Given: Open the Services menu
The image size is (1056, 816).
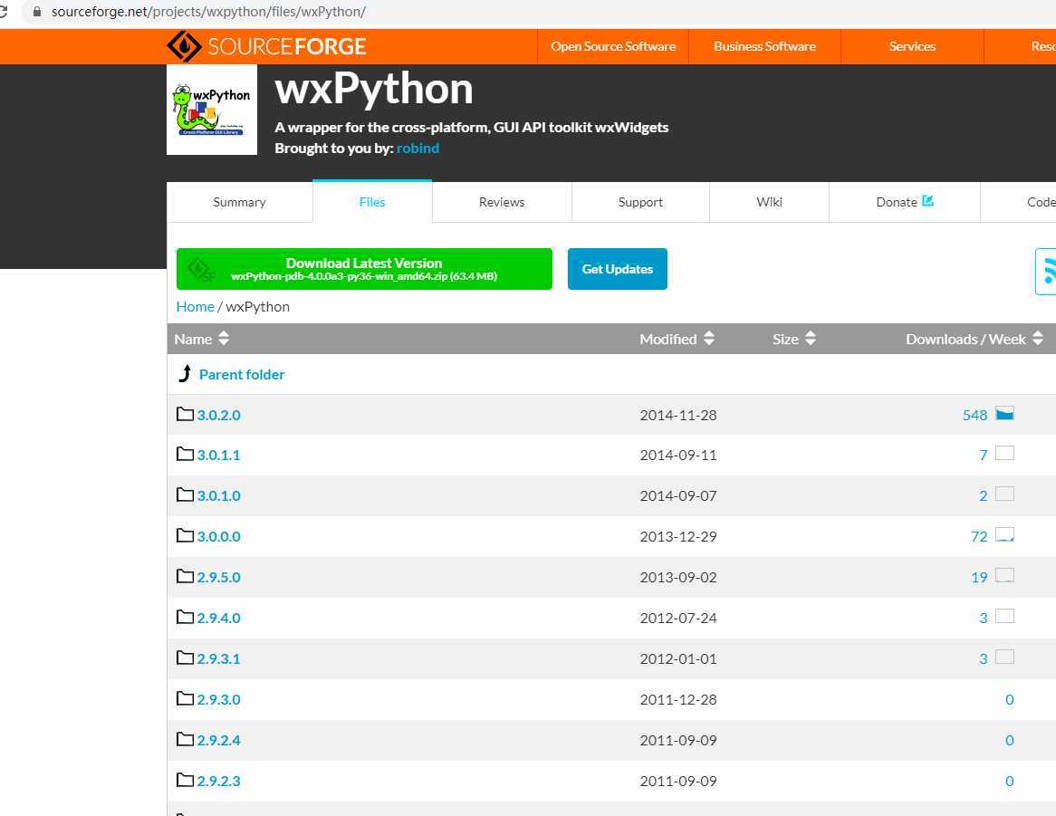Looking at the screenshot, I should [x=912, y=46].
